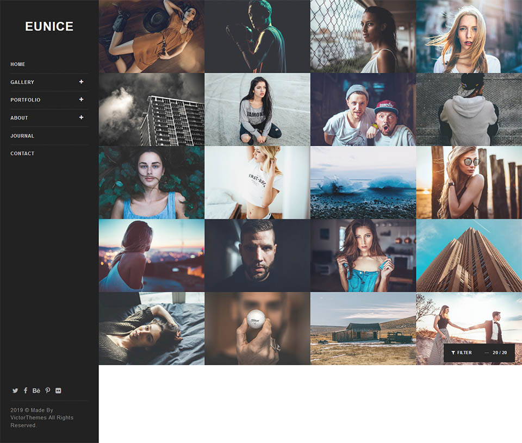Open the two men selfie photo
The image size is (522, 443).
point(363,110)
